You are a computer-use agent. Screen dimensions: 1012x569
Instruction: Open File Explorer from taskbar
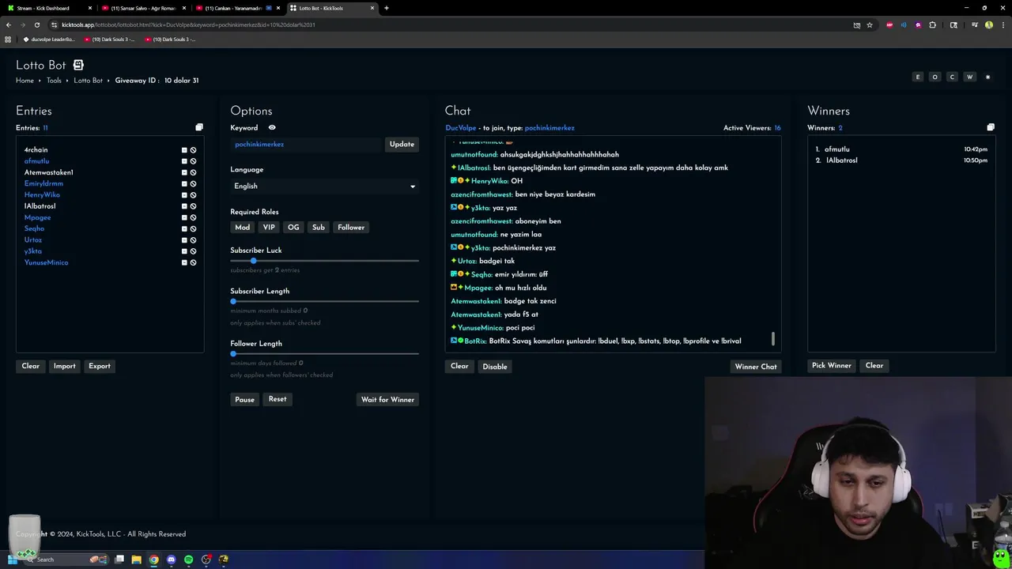click(136, 560)
